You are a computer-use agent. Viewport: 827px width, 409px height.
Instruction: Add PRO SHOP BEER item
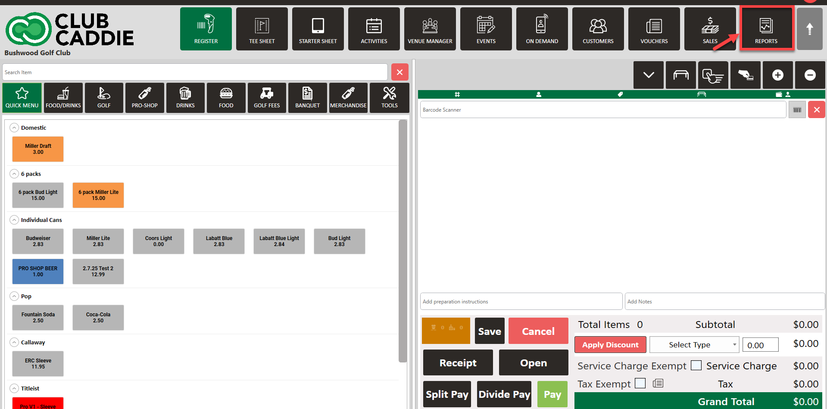click(38, 272)
